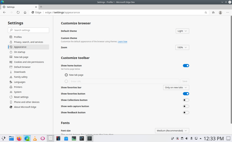Open the image viewer icon on the taskbar
The image size is (232, 142).
point(74,139)
